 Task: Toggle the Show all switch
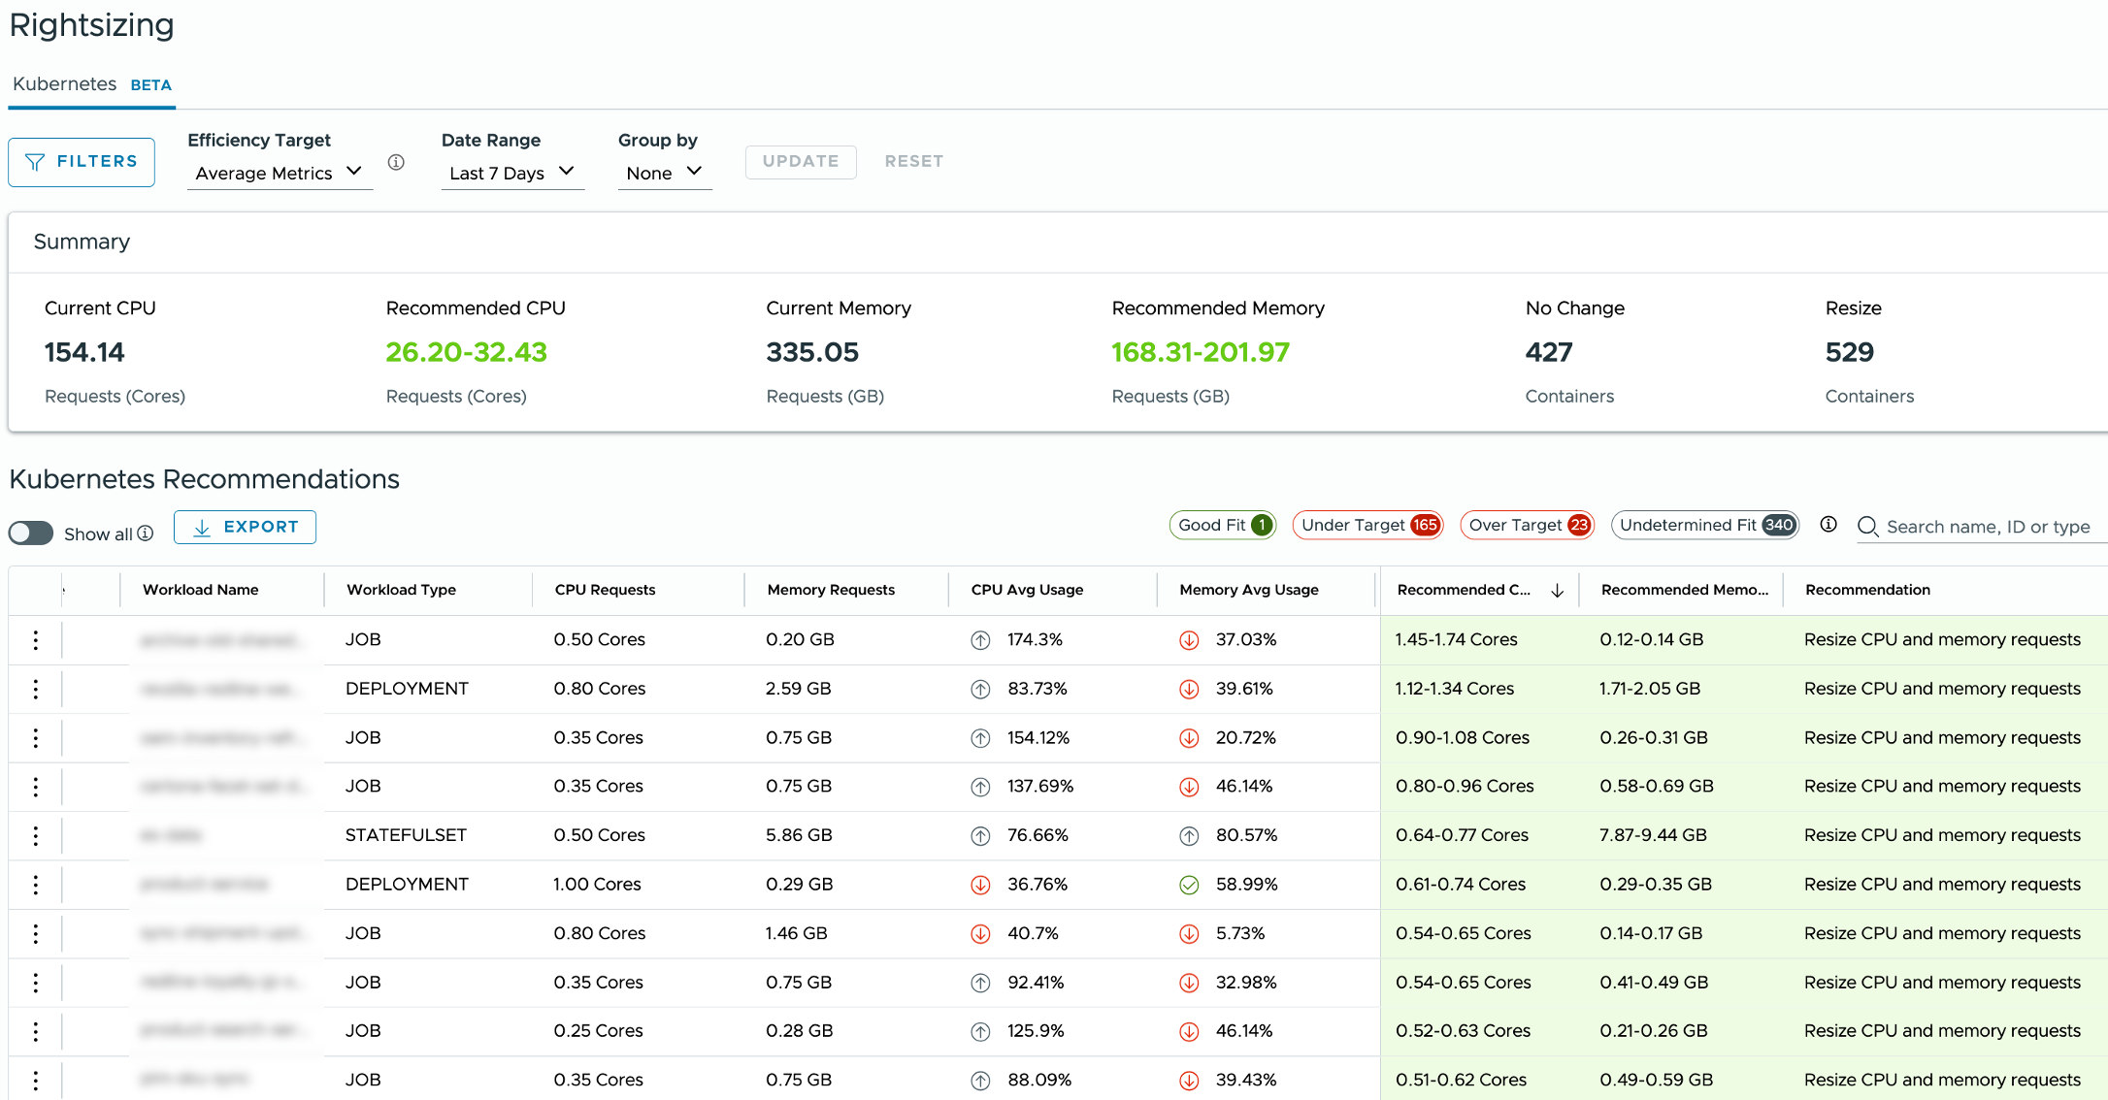click(x=31, y=534)
